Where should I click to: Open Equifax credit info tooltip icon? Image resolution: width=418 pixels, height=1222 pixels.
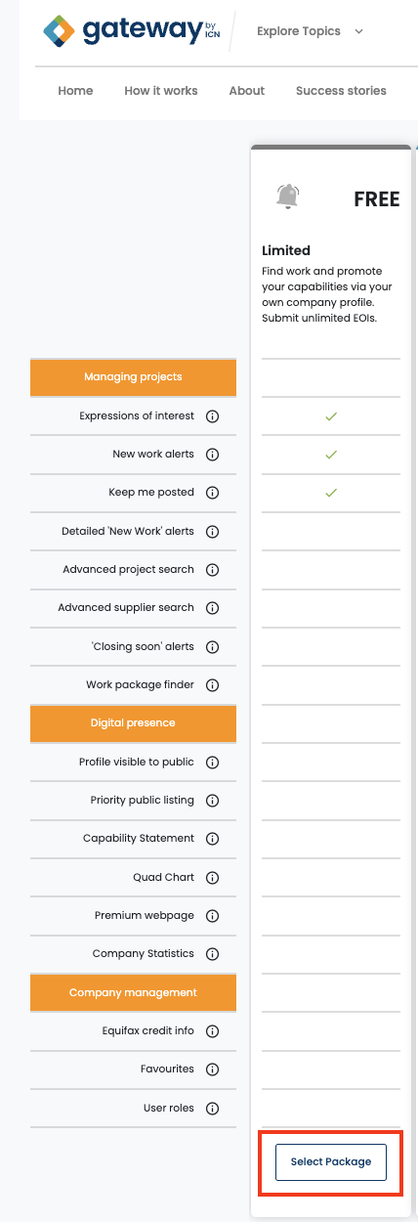click(212, 1031)
